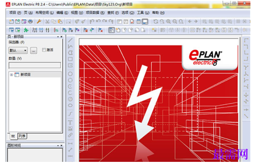The width and height of the screenshot is (255, 166).
Task: Choose the Rectangle drawing tool
Action: tap(70, 59)
